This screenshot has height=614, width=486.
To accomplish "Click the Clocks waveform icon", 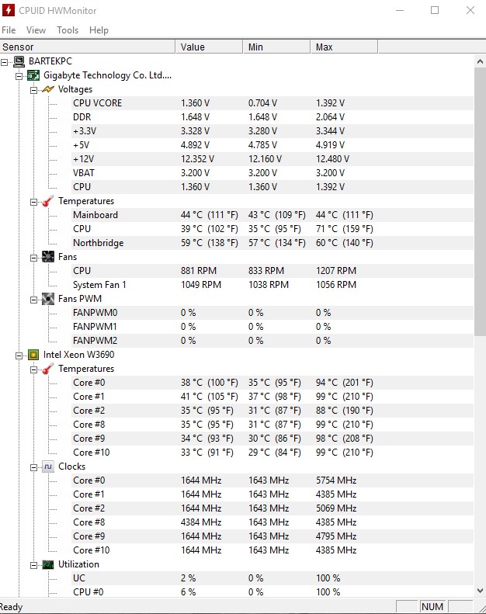I will (x=48, y=467).
